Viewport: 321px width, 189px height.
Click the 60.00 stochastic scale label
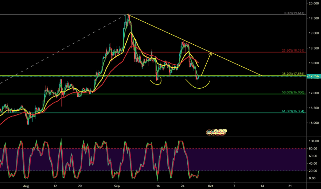[x=313, y=156]
